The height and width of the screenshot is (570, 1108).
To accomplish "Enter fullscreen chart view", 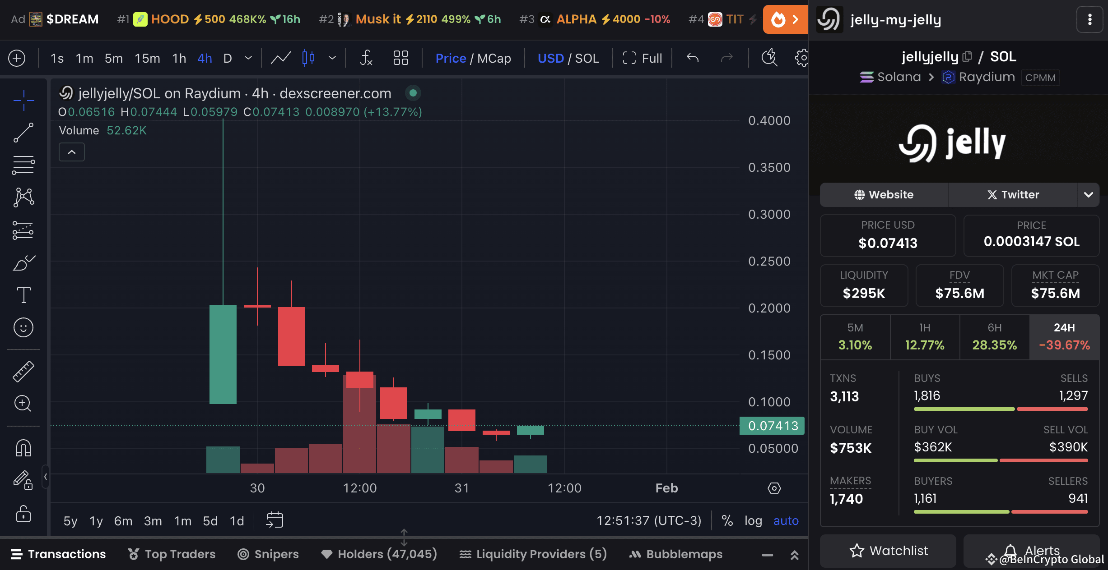I will click(x=642, y=58).
